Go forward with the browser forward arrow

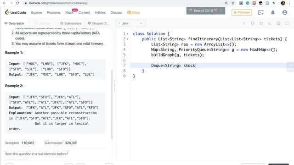tap(11, 3)
